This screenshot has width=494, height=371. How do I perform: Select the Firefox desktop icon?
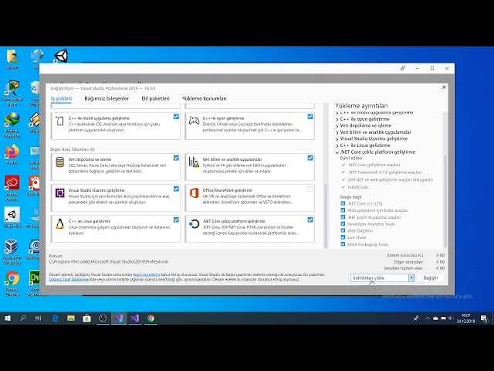[12, 155]
